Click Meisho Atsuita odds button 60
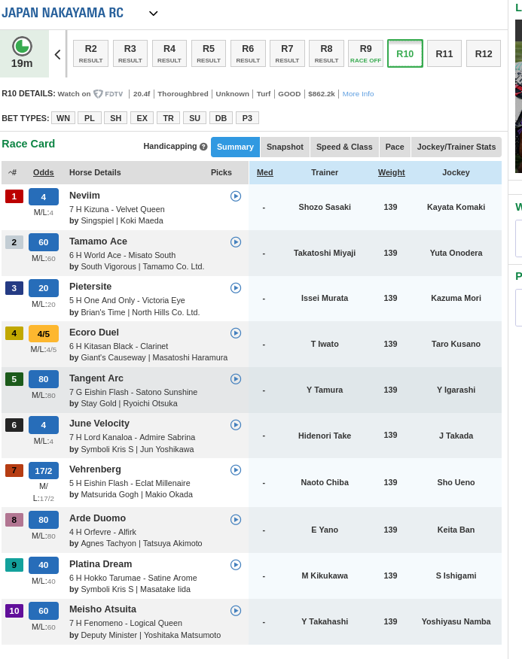The width and height of the screenshot is (522, 659). pyautogui.click(x=44, y=611)
